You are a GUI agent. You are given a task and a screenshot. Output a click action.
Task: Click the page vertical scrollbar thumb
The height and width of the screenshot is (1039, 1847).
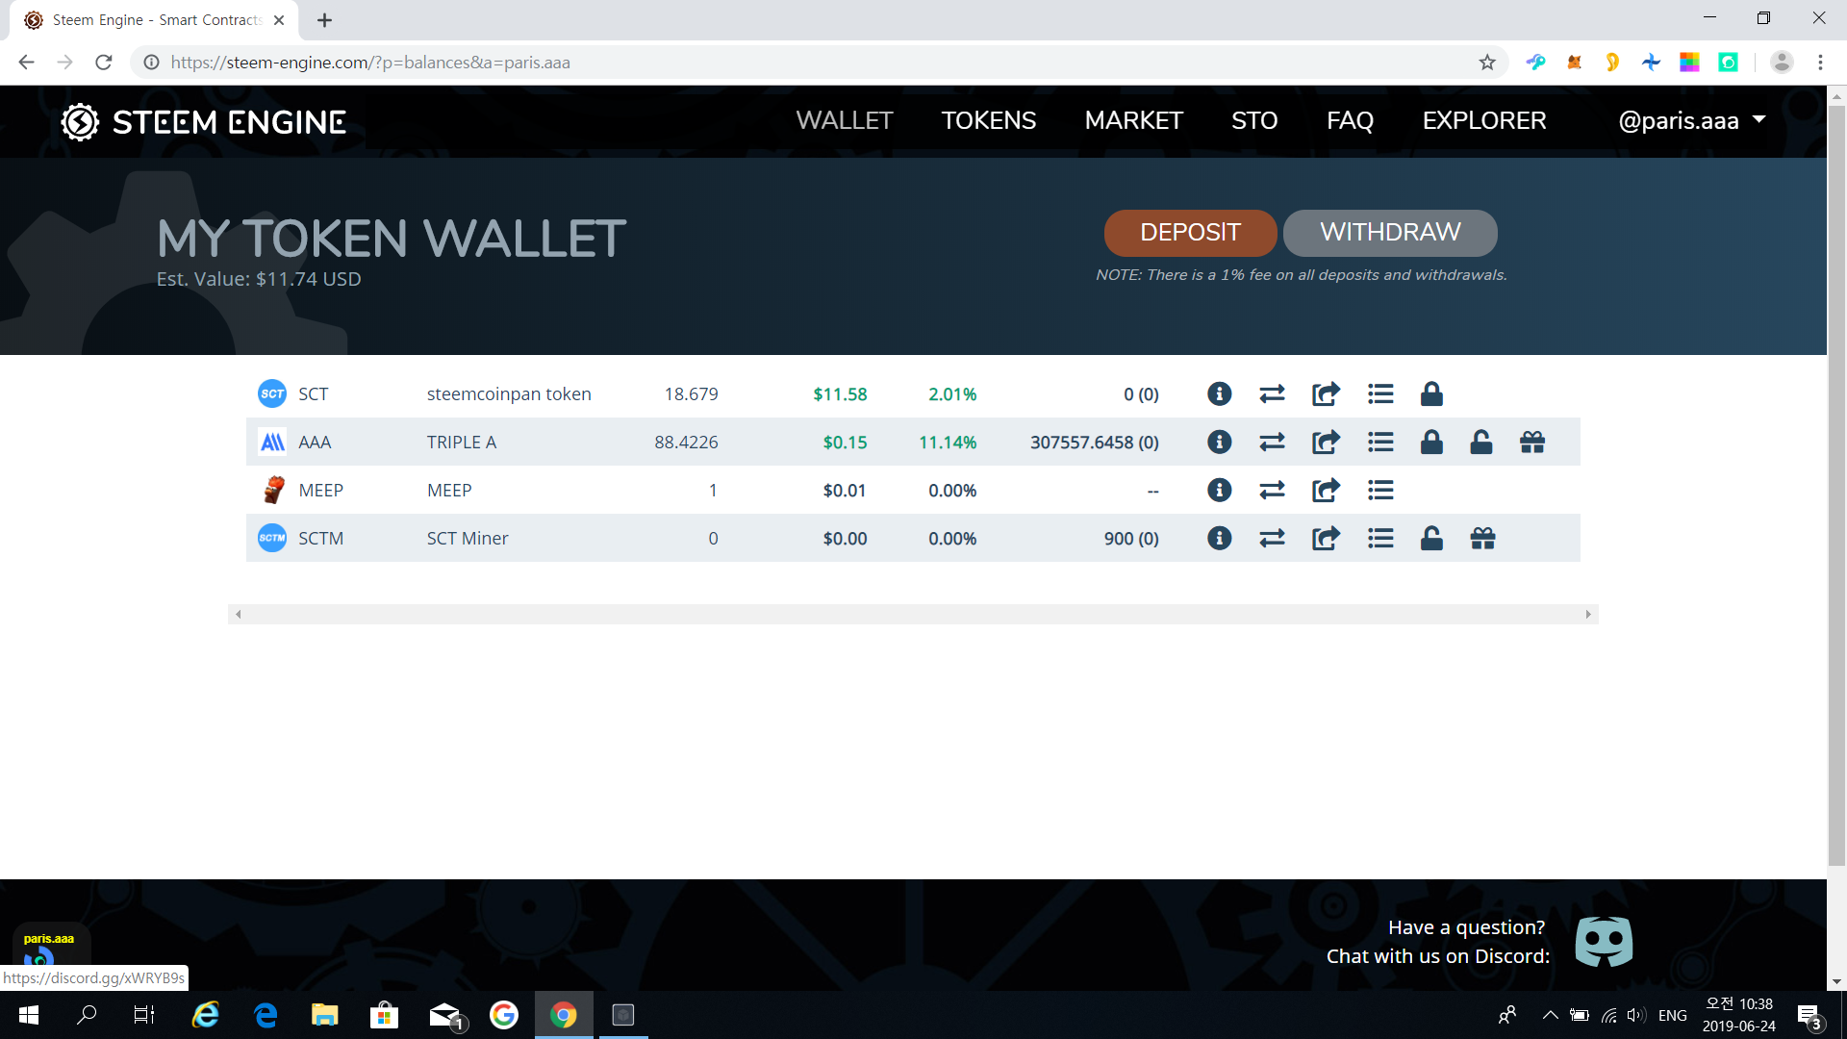1836,486
